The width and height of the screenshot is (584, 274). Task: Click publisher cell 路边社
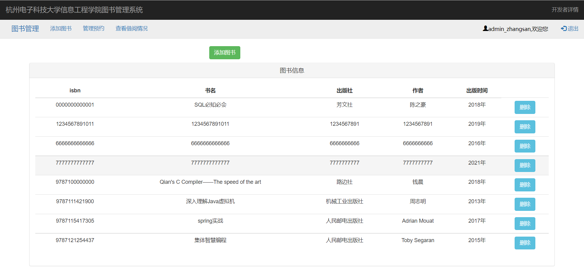coord(345,182)
